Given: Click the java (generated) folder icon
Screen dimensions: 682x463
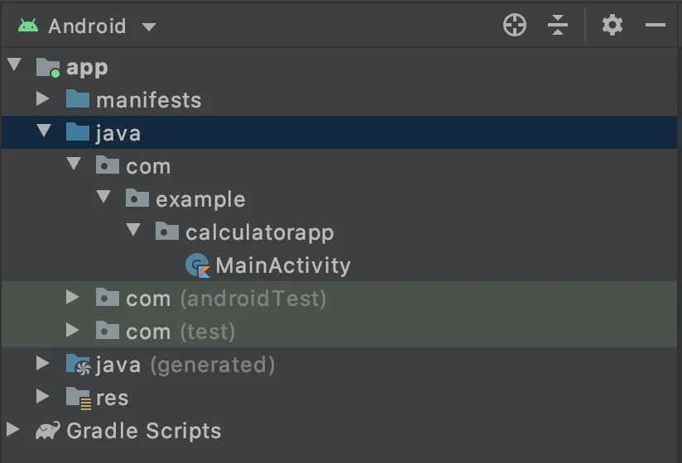Looking at the screenshot, I should [x=79, y=365].
